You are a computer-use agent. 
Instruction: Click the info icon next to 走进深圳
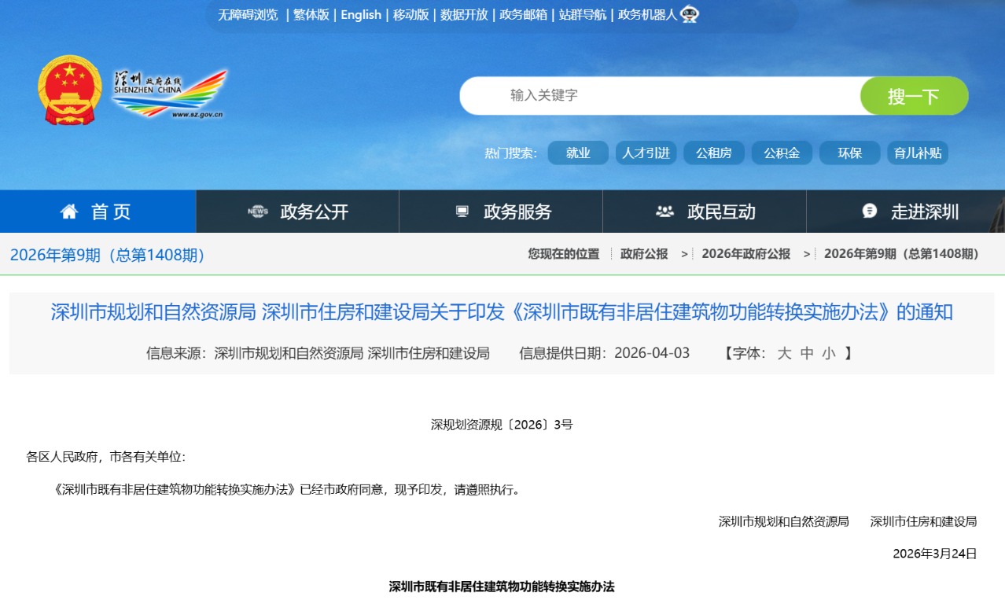pyautogui.click(x=869, y=211)
